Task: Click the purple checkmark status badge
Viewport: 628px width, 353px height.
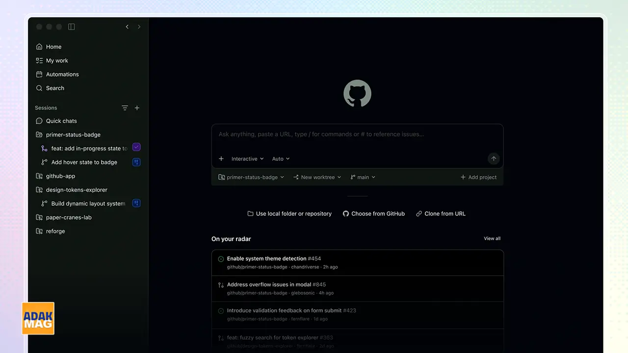Action: coord(136,147)
